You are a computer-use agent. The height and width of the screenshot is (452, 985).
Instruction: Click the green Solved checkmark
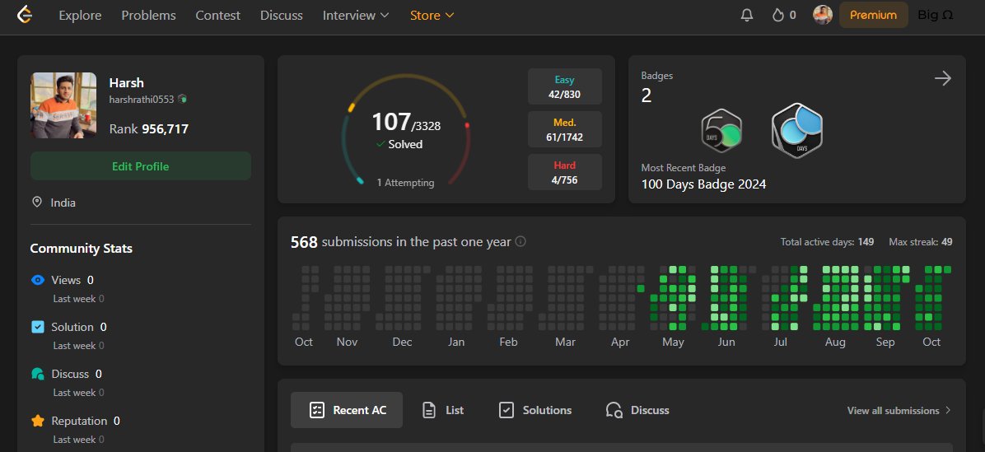pos(380,144)
